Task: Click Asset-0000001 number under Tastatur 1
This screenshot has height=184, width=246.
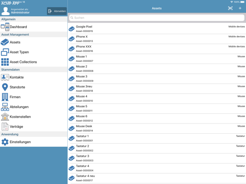Action: pyautogui.click(x=84, y=140)
